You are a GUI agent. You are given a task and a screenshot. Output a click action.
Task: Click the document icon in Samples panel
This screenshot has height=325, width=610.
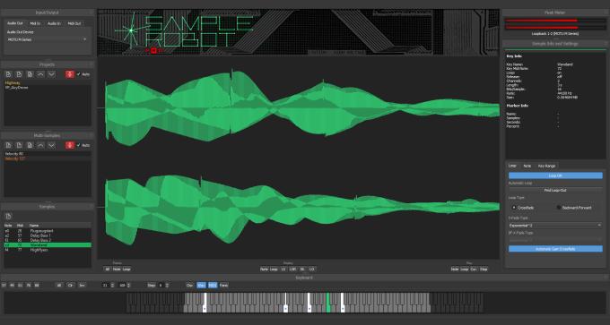(9, 216)
